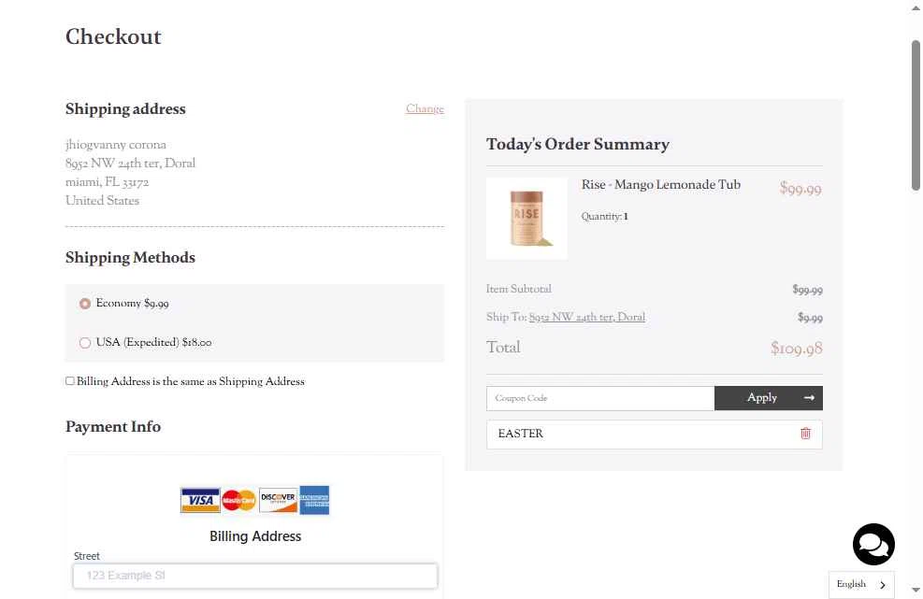Click the Street billing address field
Viewport: 923px width, 599px height.
[255, 576]
